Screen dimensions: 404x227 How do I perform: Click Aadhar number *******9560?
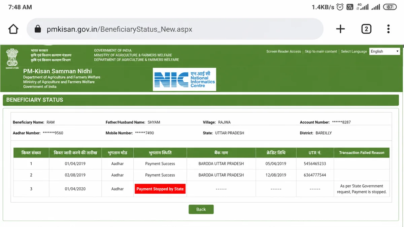(x=53, y=133)
